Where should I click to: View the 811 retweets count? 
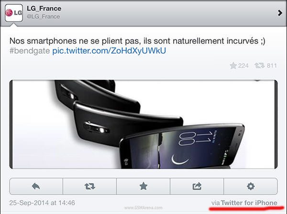(x=272, y=65)
